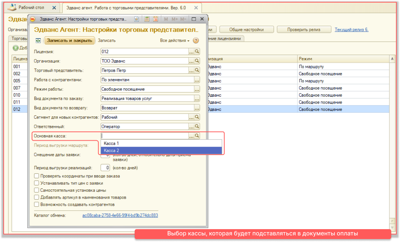Click the Организация field containing ТОО Эдванс
The width and height of the screenshot is (400, 242).
145,61
